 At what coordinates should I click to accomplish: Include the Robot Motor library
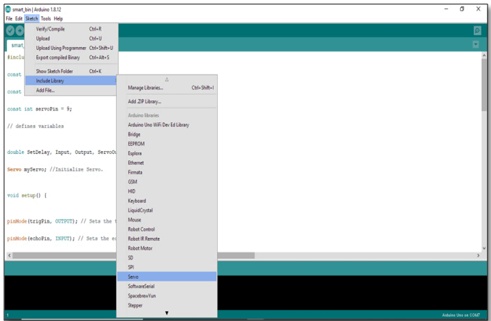pyautogui.click(x=167, y=248)
